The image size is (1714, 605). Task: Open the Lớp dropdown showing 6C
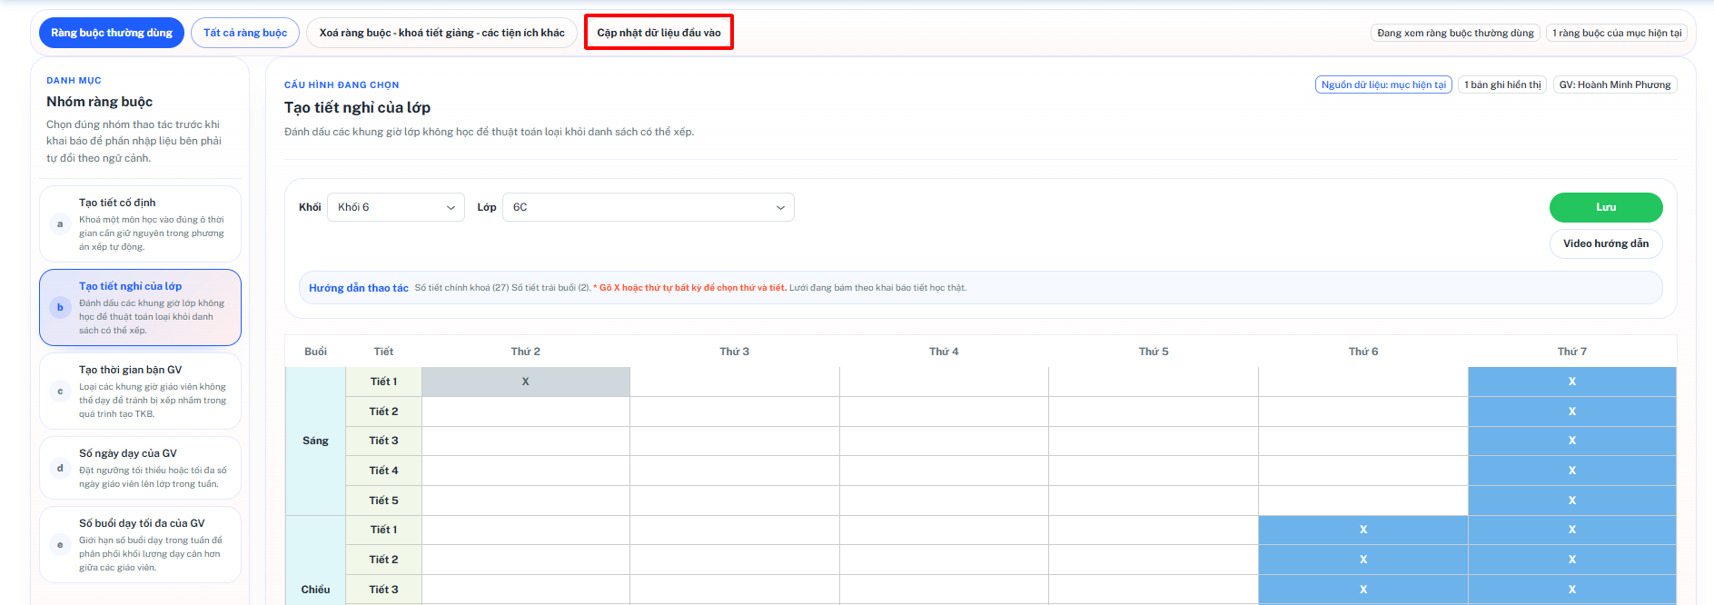[x=648, y=207]
